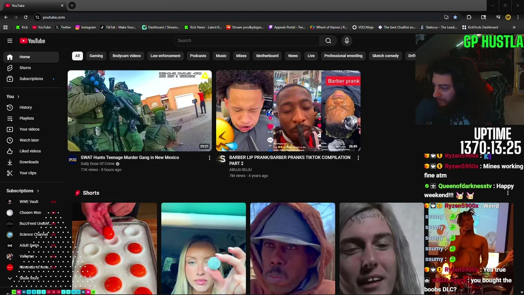Select the Mixes filter chip
The height and width of the screenshot is (295, 524).
[x=241, y=56]
